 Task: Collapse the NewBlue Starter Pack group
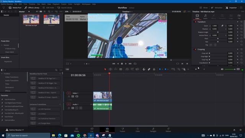(x=60, y=74)
